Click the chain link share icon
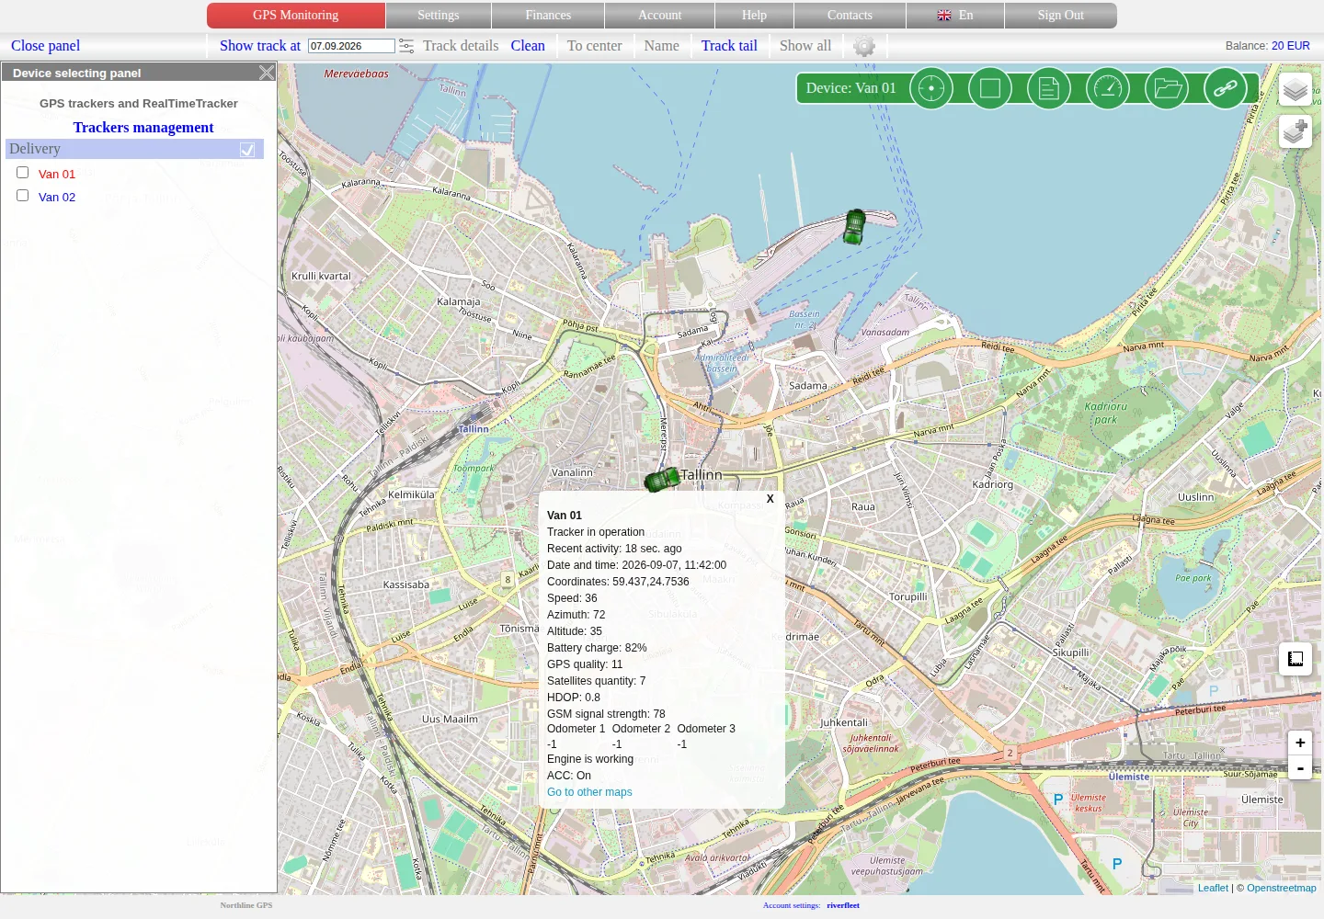 [x=1226, y=88]
